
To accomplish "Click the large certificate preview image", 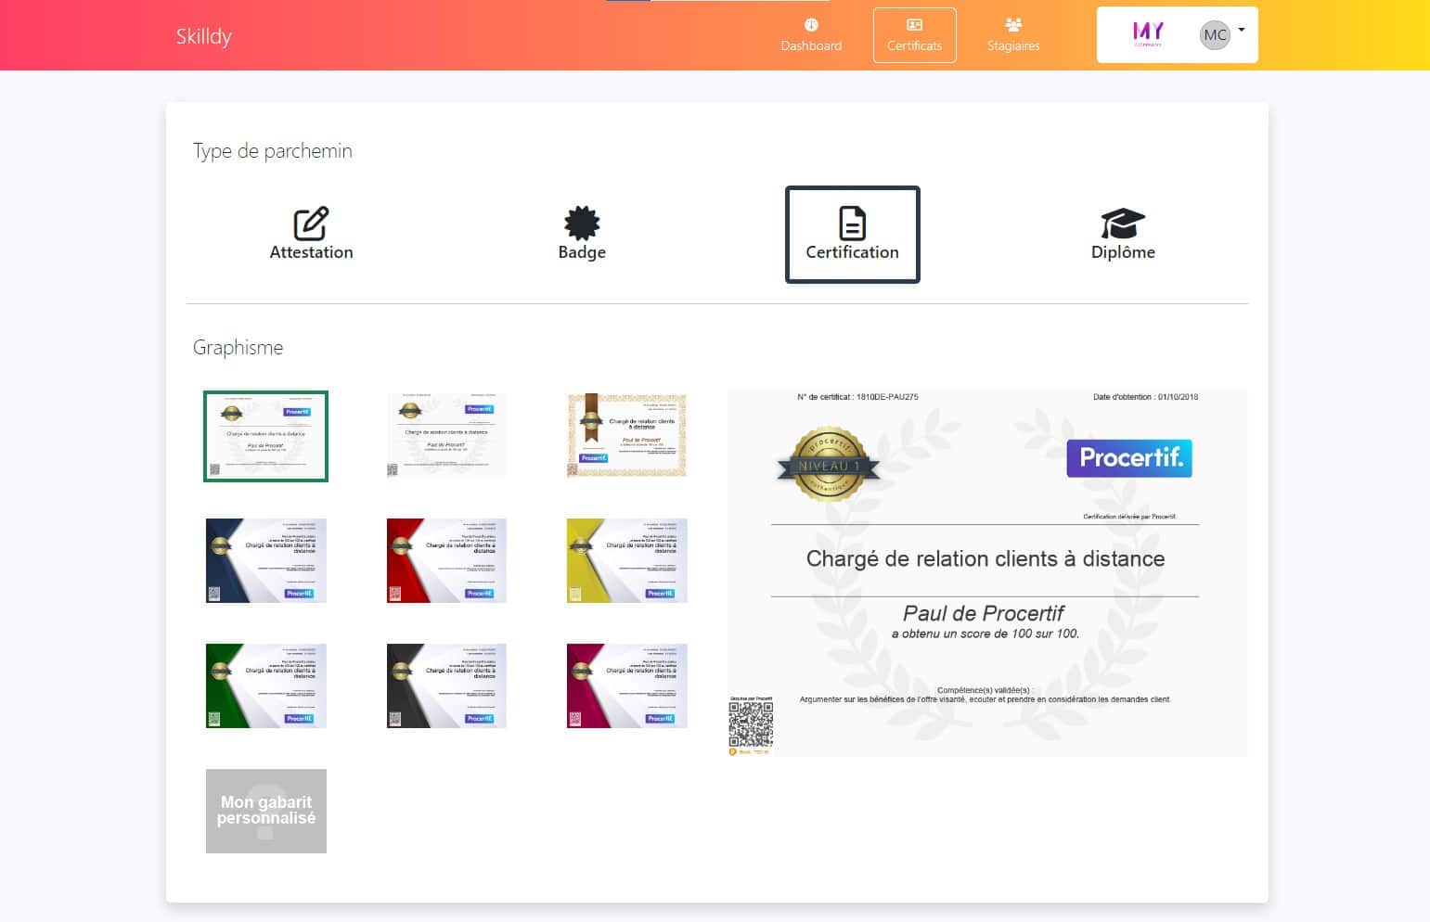I will coord(986,572).
